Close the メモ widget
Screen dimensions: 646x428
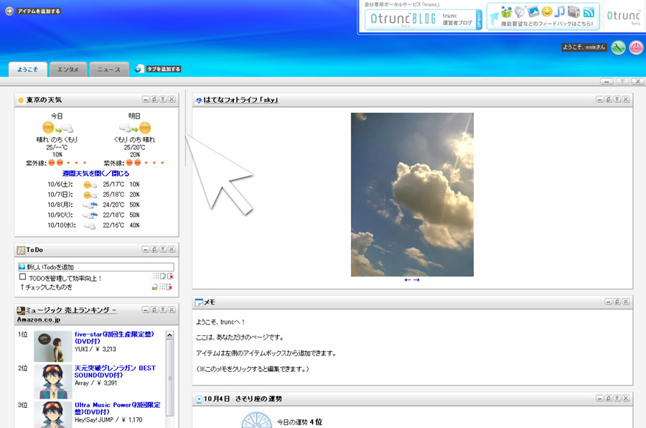pyautogui.click(x=626, y=302)
